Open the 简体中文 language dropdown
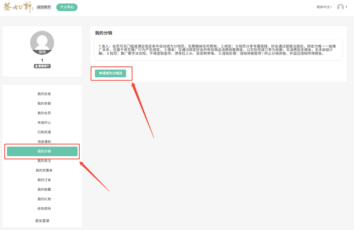Screen dimensions: 354x230 [324, 7]
